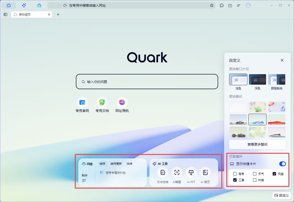Click the 输入你的问题 search box
This screenshot has width=294, height=202.
click(147, 82)
